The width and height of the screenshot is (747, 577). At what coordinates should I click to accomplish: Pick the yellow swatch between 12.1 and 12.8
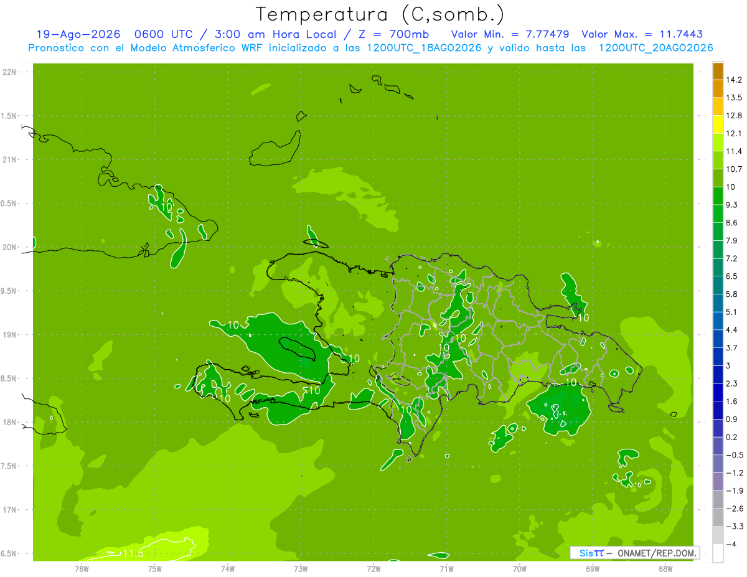(718, 124)
